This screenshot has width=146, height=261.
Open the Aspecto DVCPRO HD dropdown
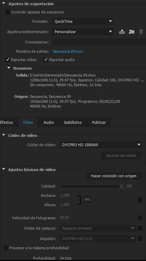click(x=98, y=239)
